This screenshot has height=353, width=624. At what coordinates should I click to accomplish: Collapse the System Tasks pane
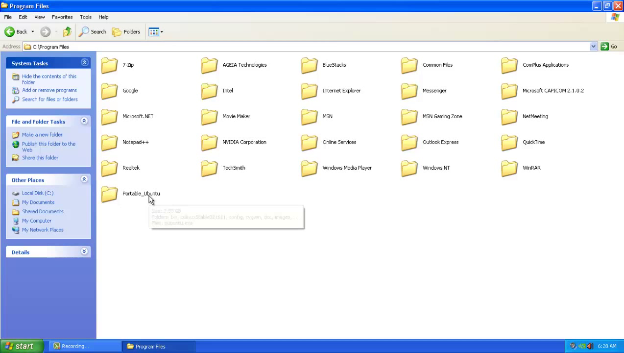[x=84, y=62]
